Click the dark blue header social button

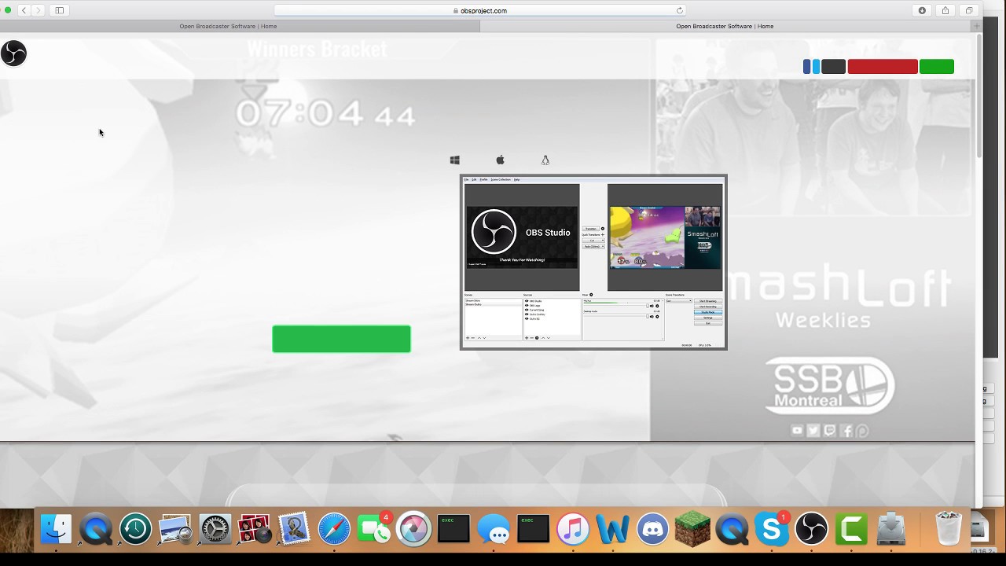pos(807,67)
